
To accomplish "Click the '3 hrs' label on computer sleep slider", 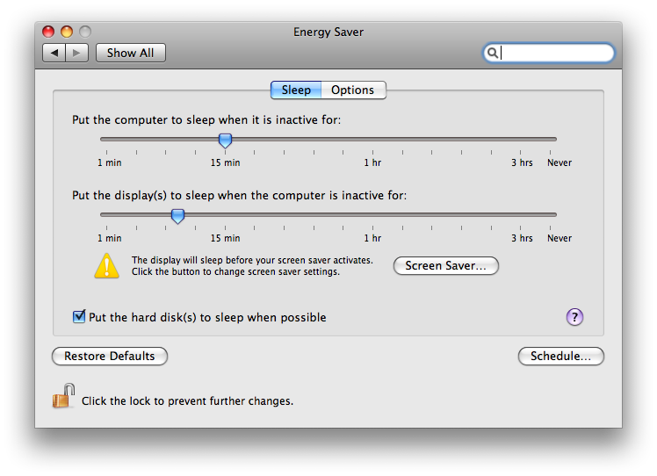I will [522, 162].
